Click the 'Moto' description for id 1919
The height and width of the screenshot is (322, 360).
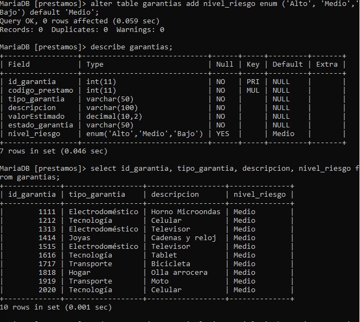160,281
